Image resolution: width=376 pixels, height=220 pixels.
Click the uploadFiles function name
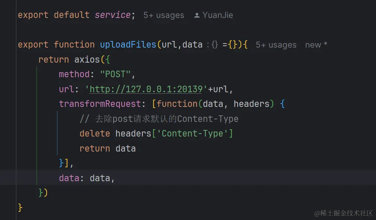[128, 45]
